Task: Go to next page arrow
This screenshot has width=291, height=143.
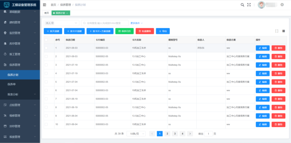Action: [190, 134]
